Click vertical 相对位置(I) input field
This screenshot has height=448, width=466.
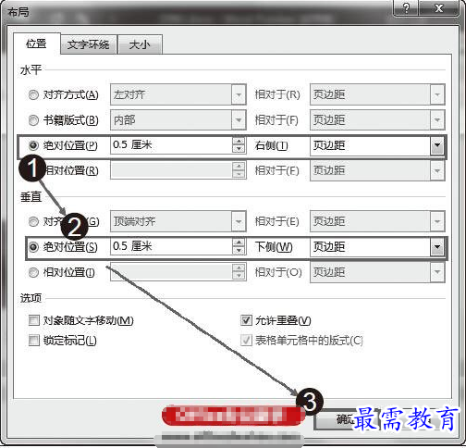171,272
